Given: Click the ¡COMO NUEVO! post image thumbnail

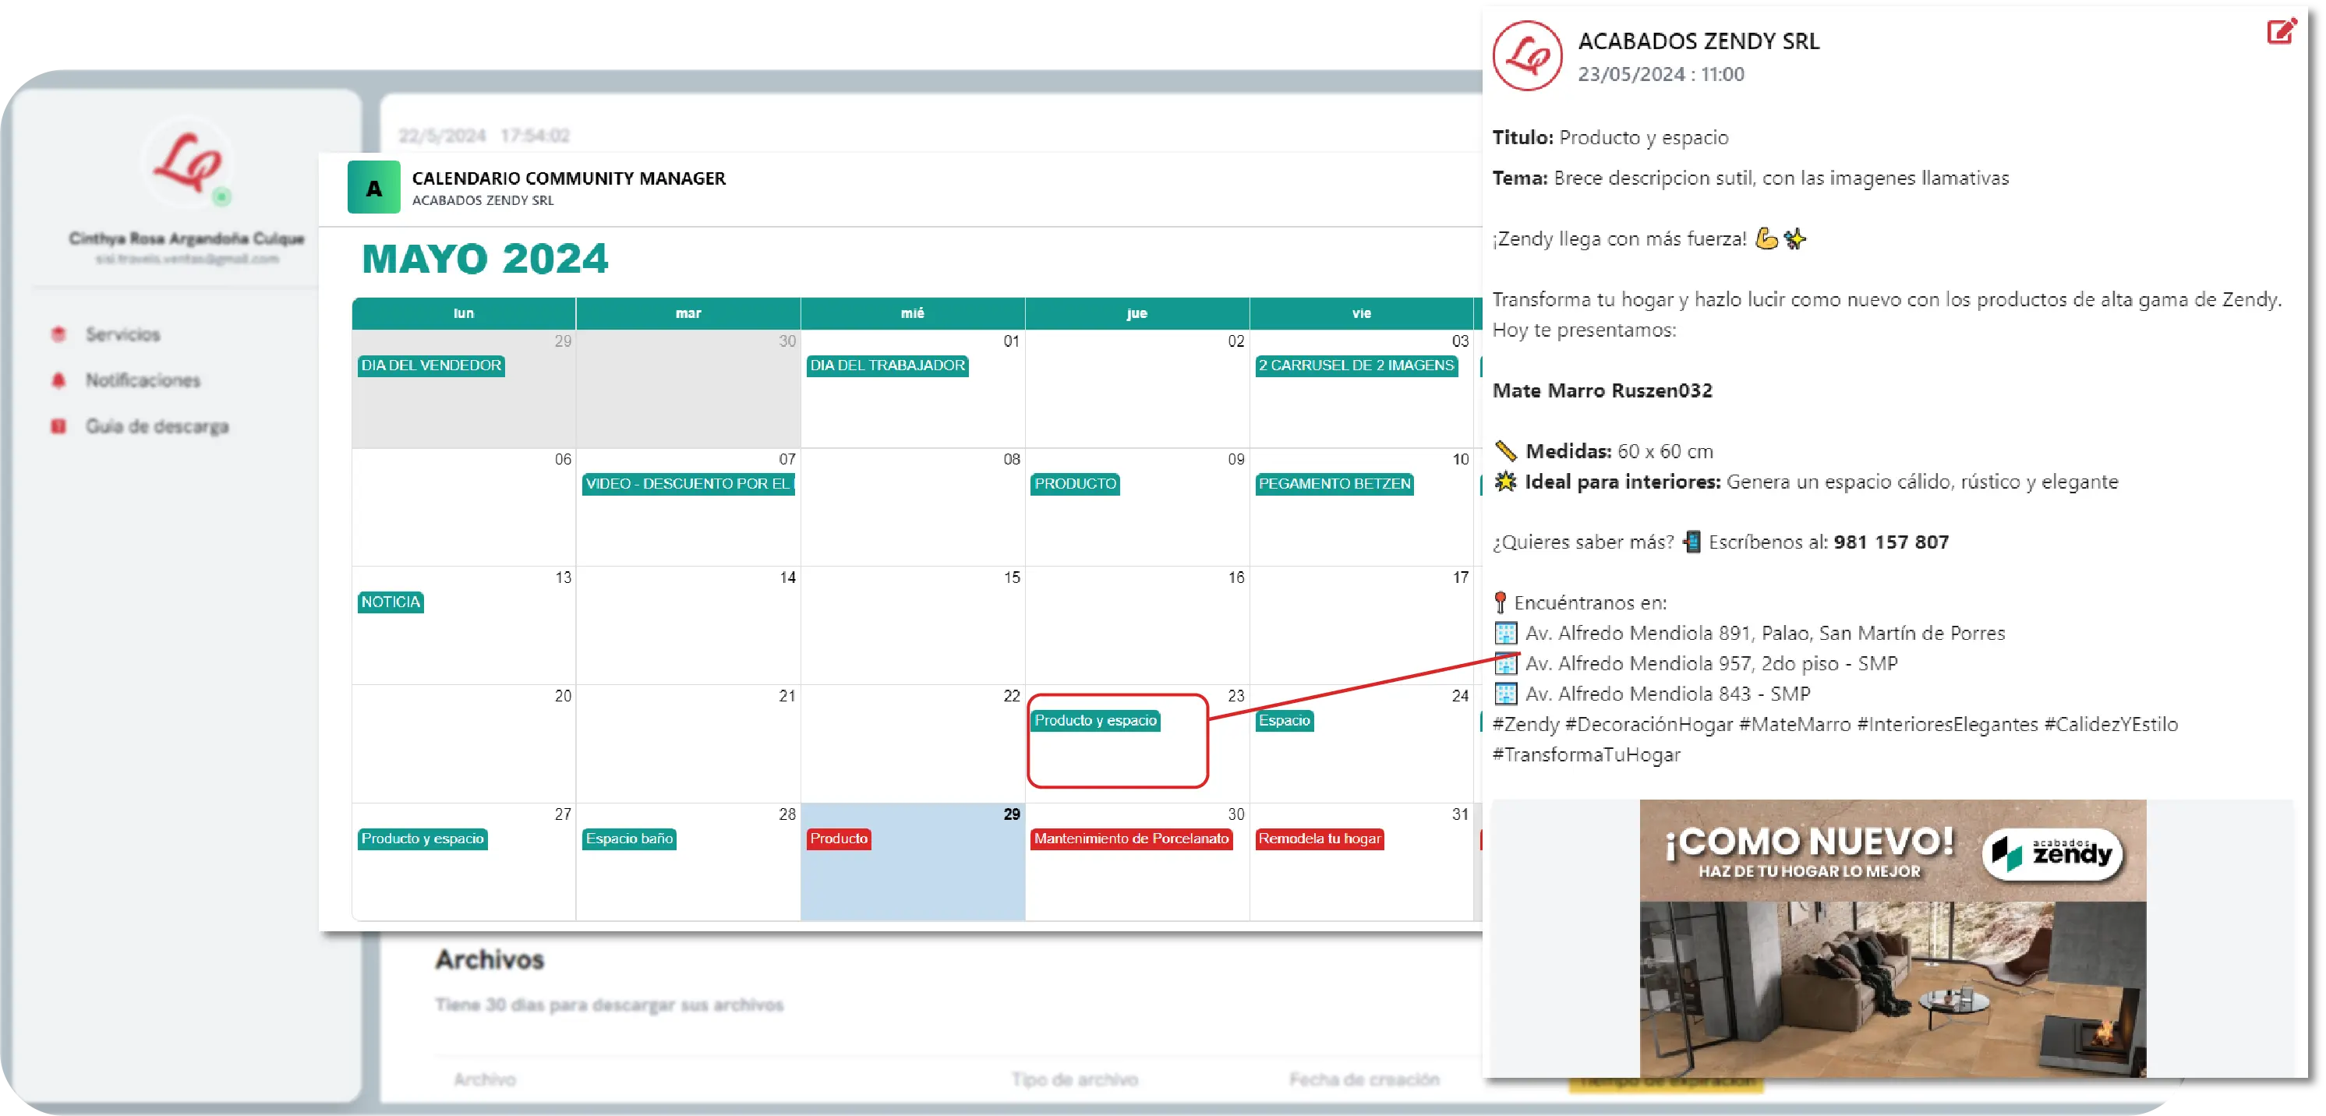Looking at the screenshot, I should 1893,938.
